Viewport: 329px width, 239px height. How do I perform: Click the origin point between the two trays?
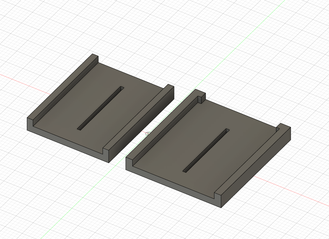pos(148,134)
